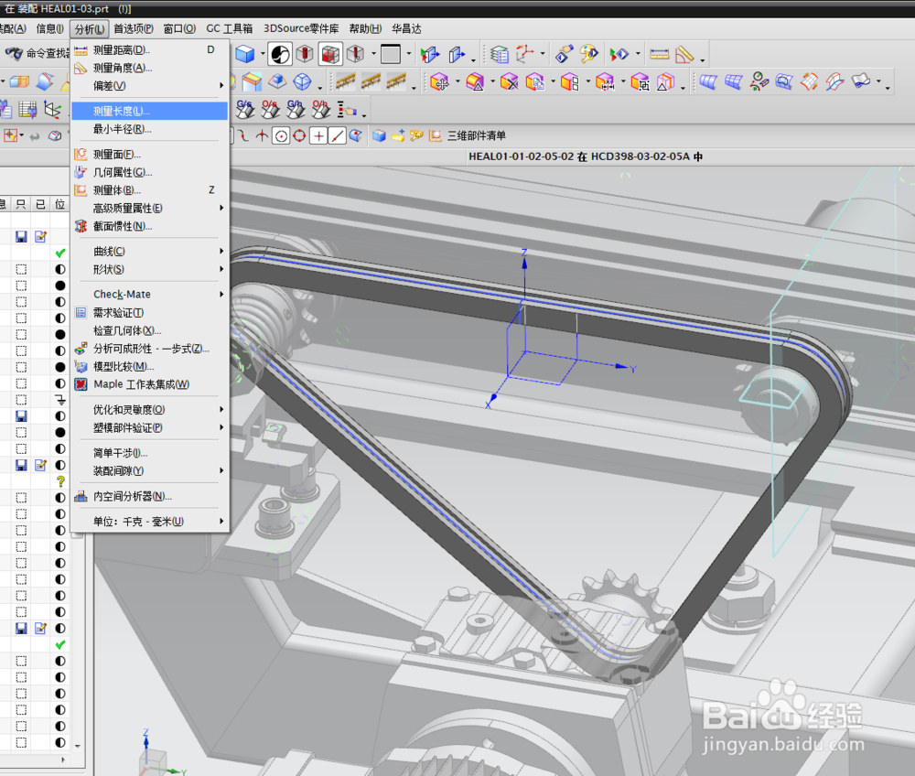Expand the 装配间隙(Y) submenu arrow

[221, 470]
